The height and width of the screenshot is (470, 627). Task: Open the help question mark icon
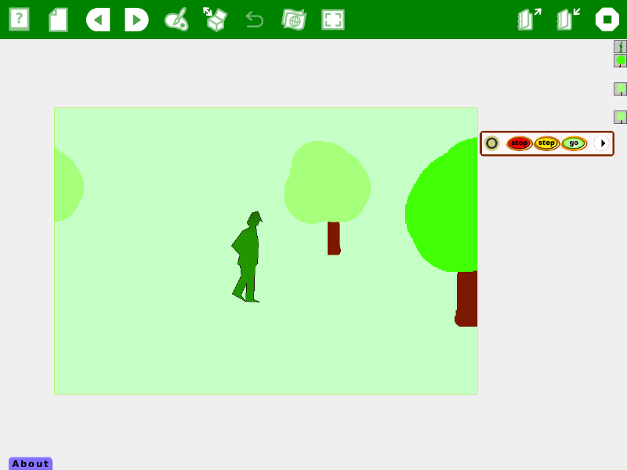(19, 19)
